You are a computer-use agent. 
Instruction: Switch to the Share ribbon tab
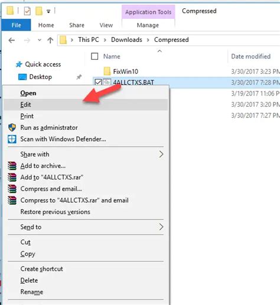pyautogui.click(x=77, y=25)
